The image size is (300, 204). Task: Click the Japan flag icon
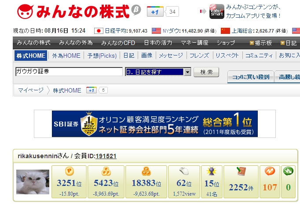99,31
